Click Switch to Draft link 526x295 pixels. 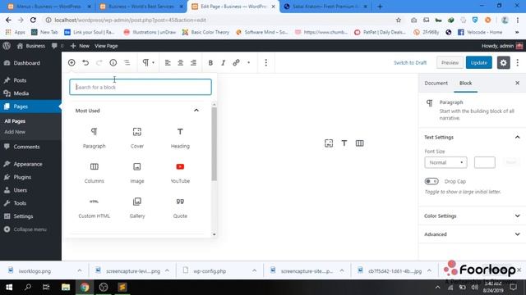pos(410,62)
